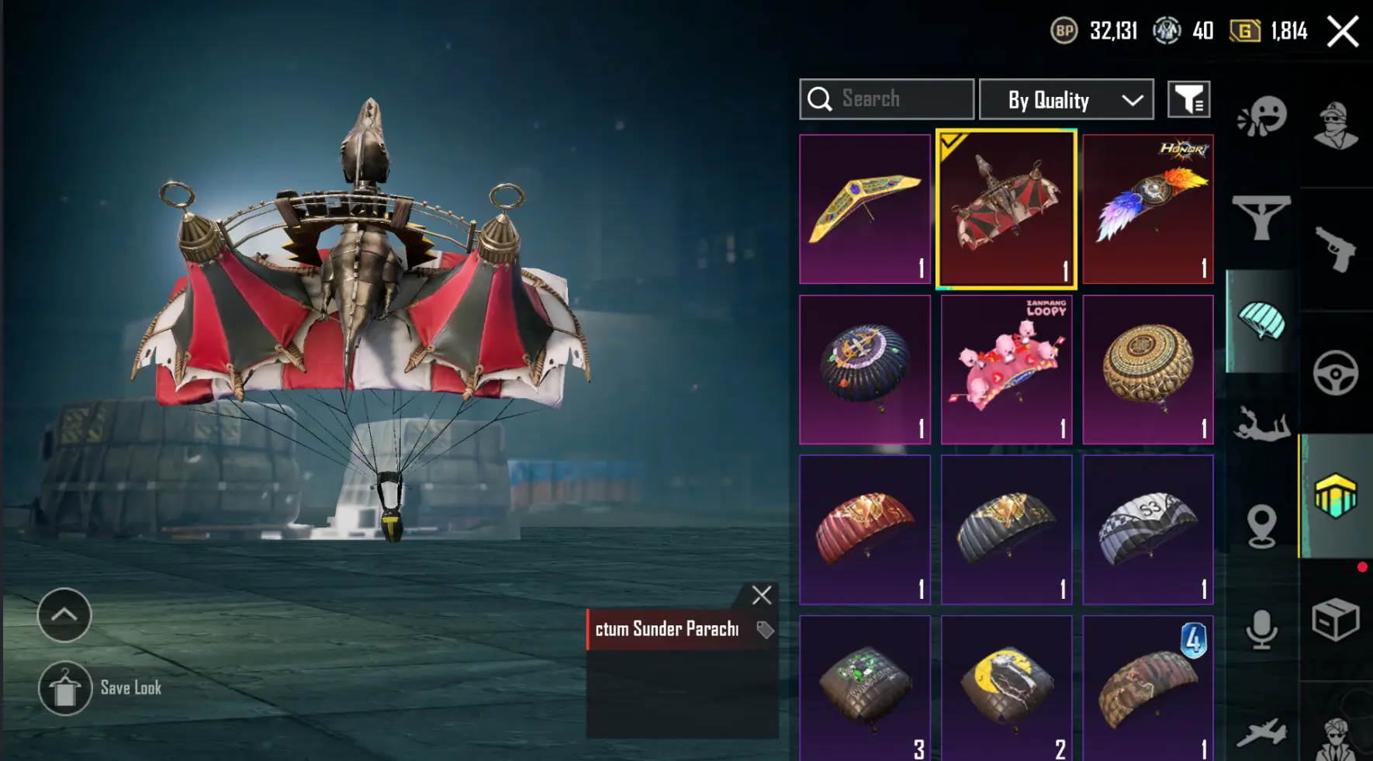1373x761 pixels.
Task: Click the microphone voice pack icon
Action: pos(1262,629)
